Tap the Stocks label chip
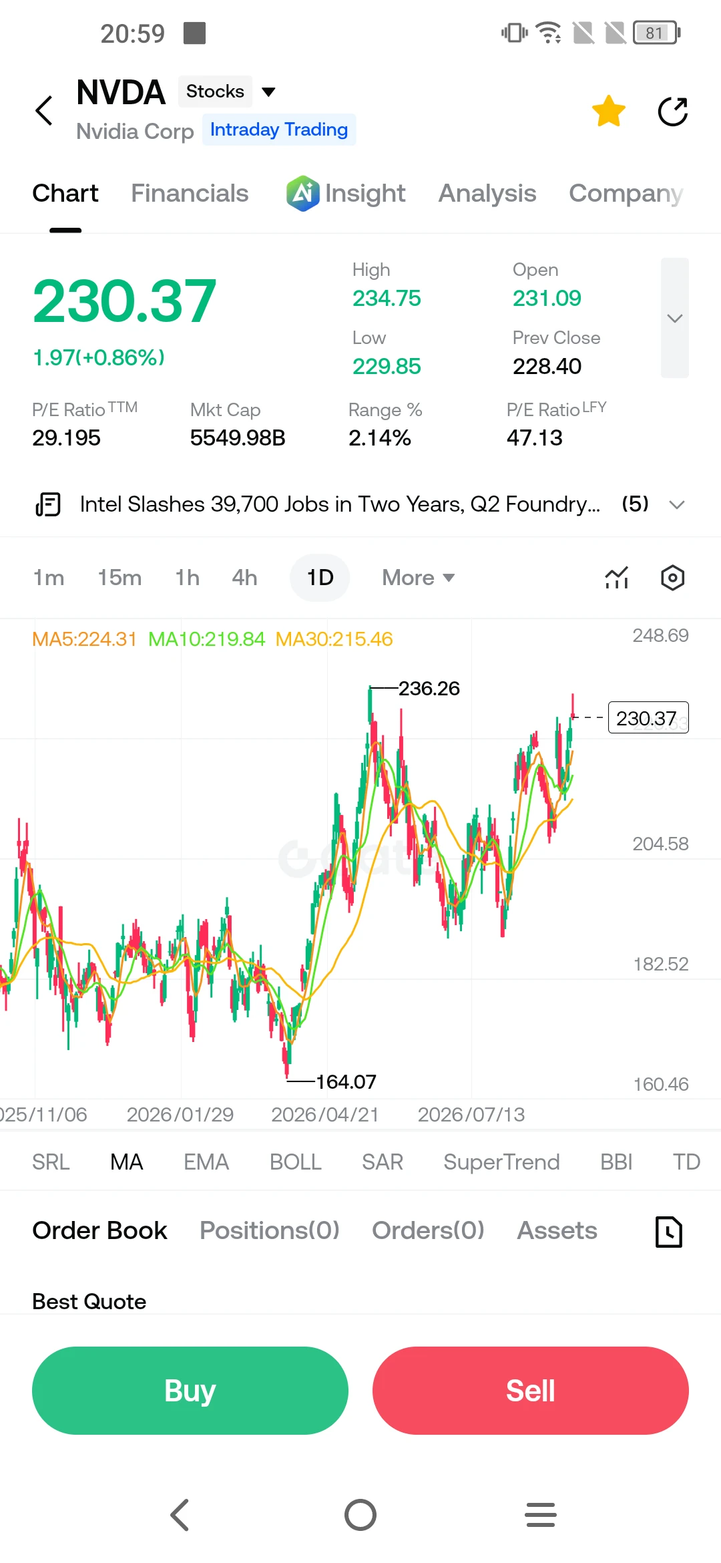The image size is (721, 1563). pos(215,92)
